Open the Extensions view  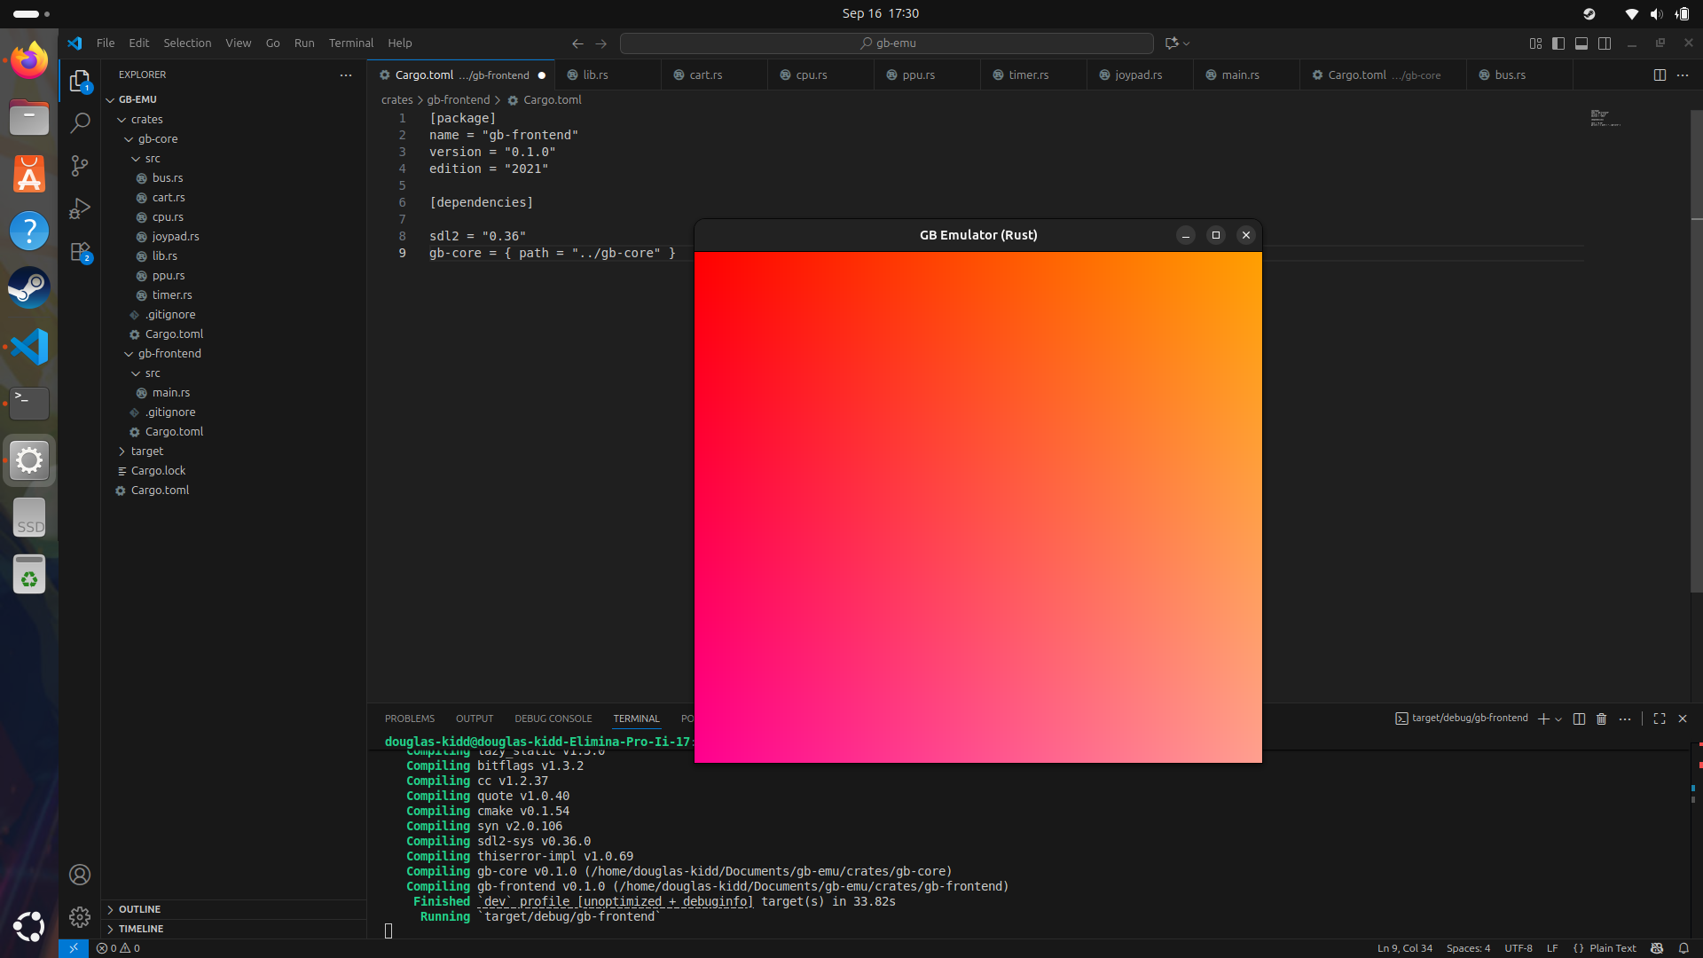(x=80, y=252)
